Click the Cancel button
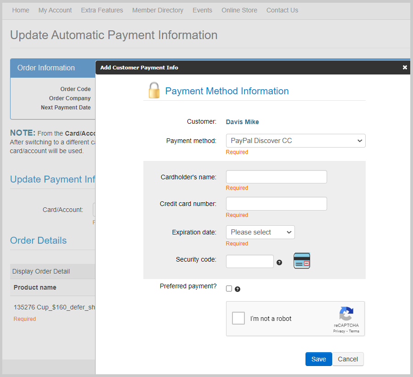Image resolution: width=413 pixels, height=377 pixels. pos(348,359)
